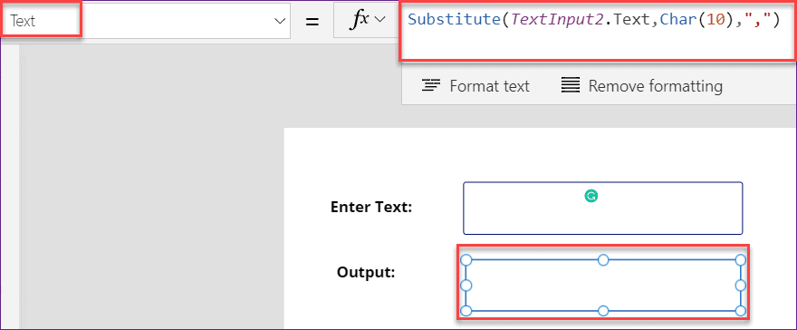
Task: Click the Remove formatting icon
Action: tap(571, 86)
